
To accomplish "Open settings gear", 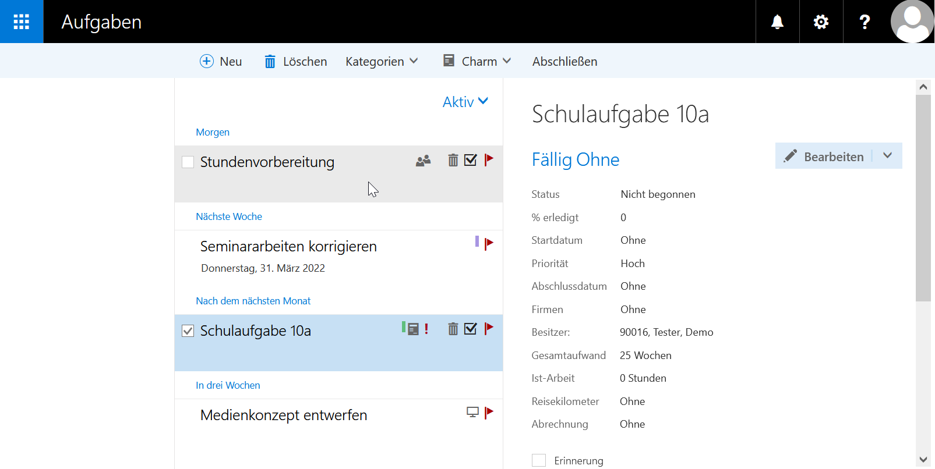I will [821, 22].
